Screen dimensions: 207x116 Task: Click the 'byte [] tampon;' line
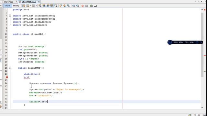[28, 59]
